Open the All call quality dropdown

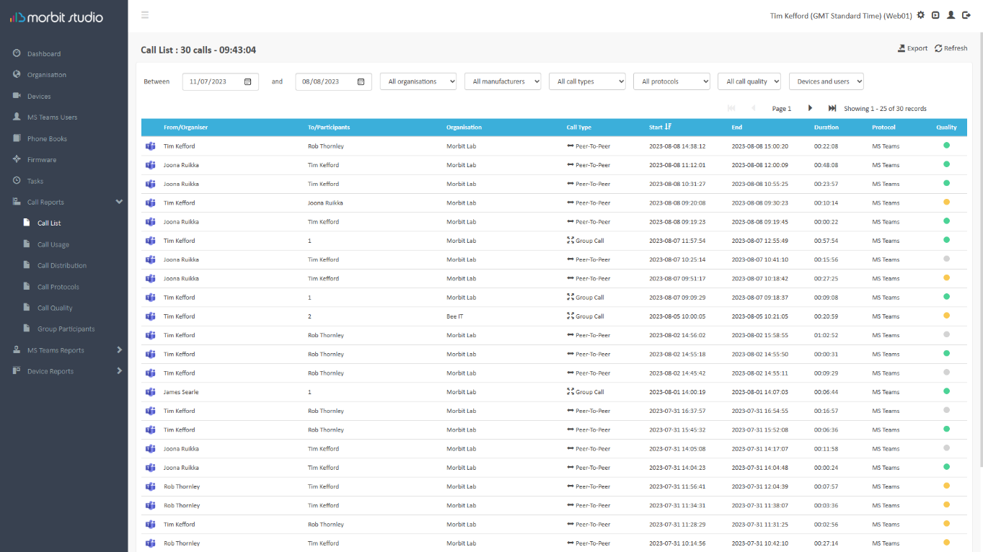pos(750,81)
